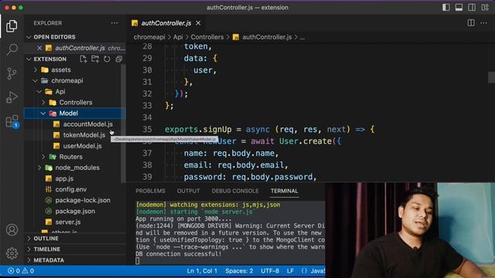The width and height of the screenshot is (495, 278).
Task: Open the Search view in activity bar
Action: pos(12,49)
